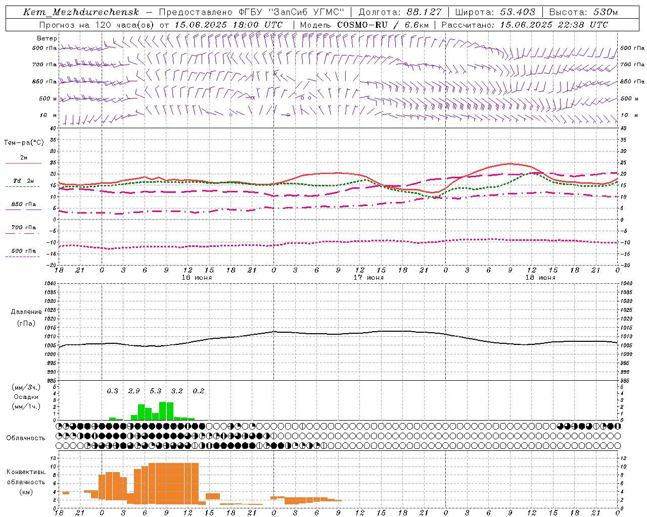This screenshot has width=647, height=517.
Task: Click the (гПа) unit label under Давление
Action: (x=26, y=324)
